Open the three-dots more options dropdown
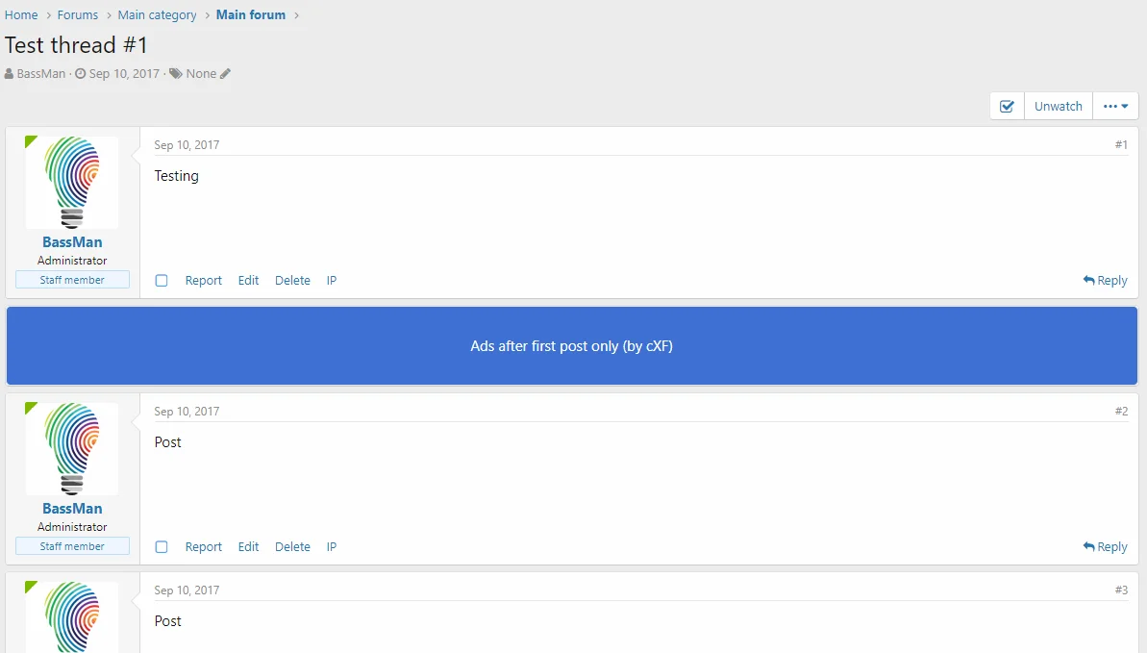 pos(1115,107)
